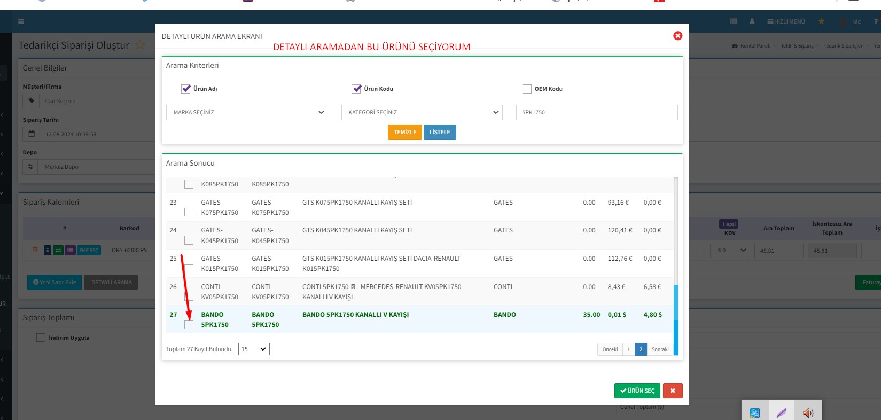
Task: Open the MARKA SEÇİNİZ dropdown
Action: pyautogui.click(x=247, y=112)
